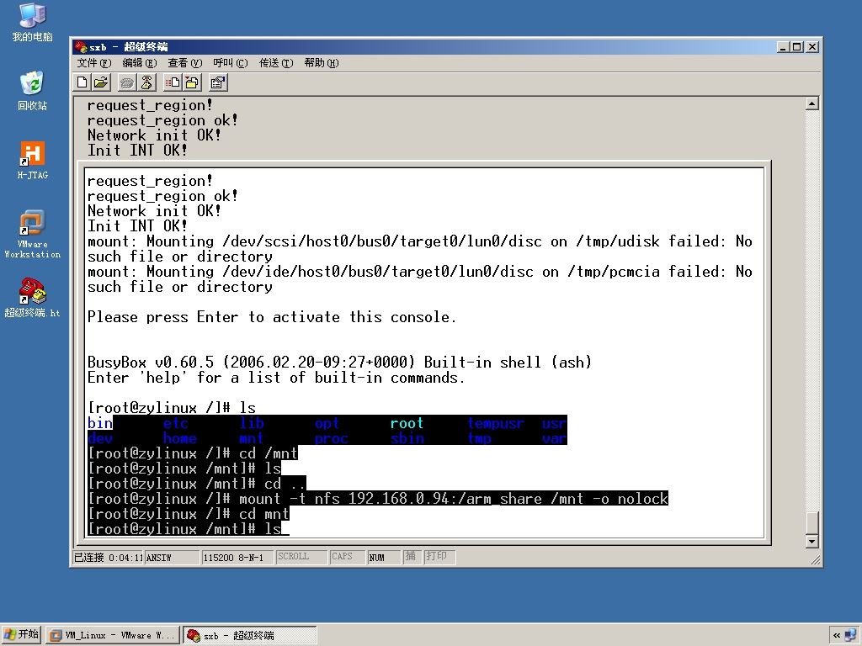Open the 查看(V) menu
This screenshot has height=646, width=862.
185,62
